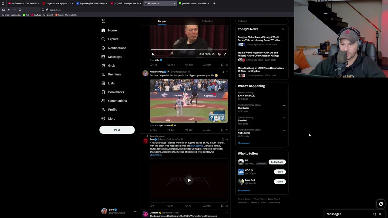Open a new browser tab
The image size is (388, 218).
214,3
